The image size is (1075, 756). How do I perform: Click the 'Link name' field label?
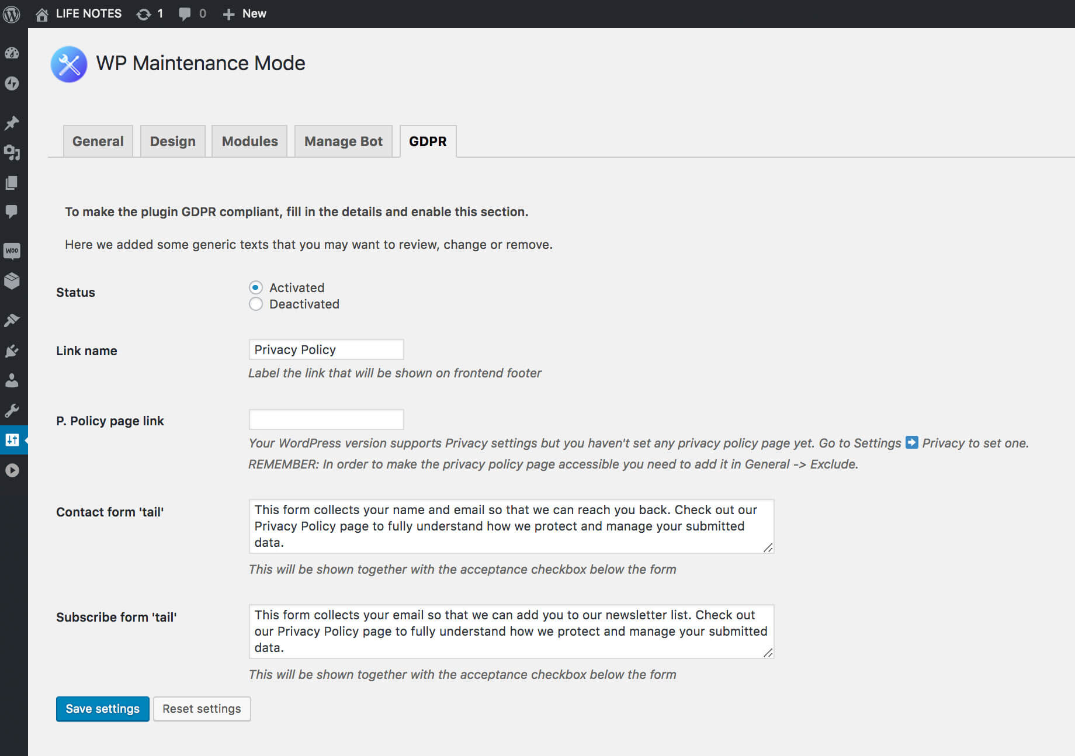coord(86,351)
